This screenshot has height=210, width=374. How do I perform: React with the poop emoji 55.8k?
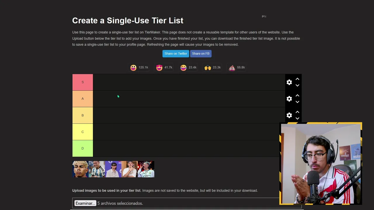point(237,67)
